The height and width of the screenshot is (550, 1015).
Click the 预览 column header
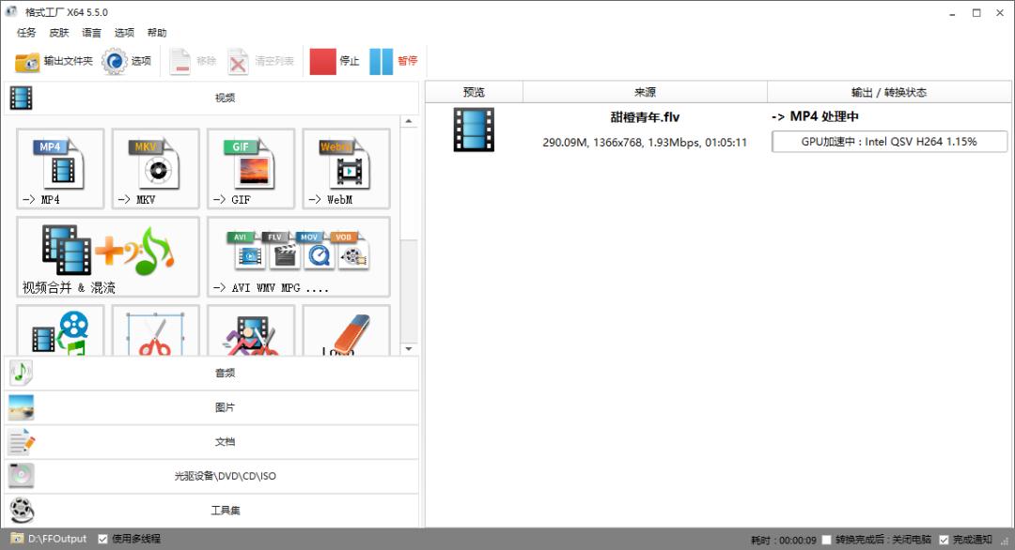[x=474, y=92]
